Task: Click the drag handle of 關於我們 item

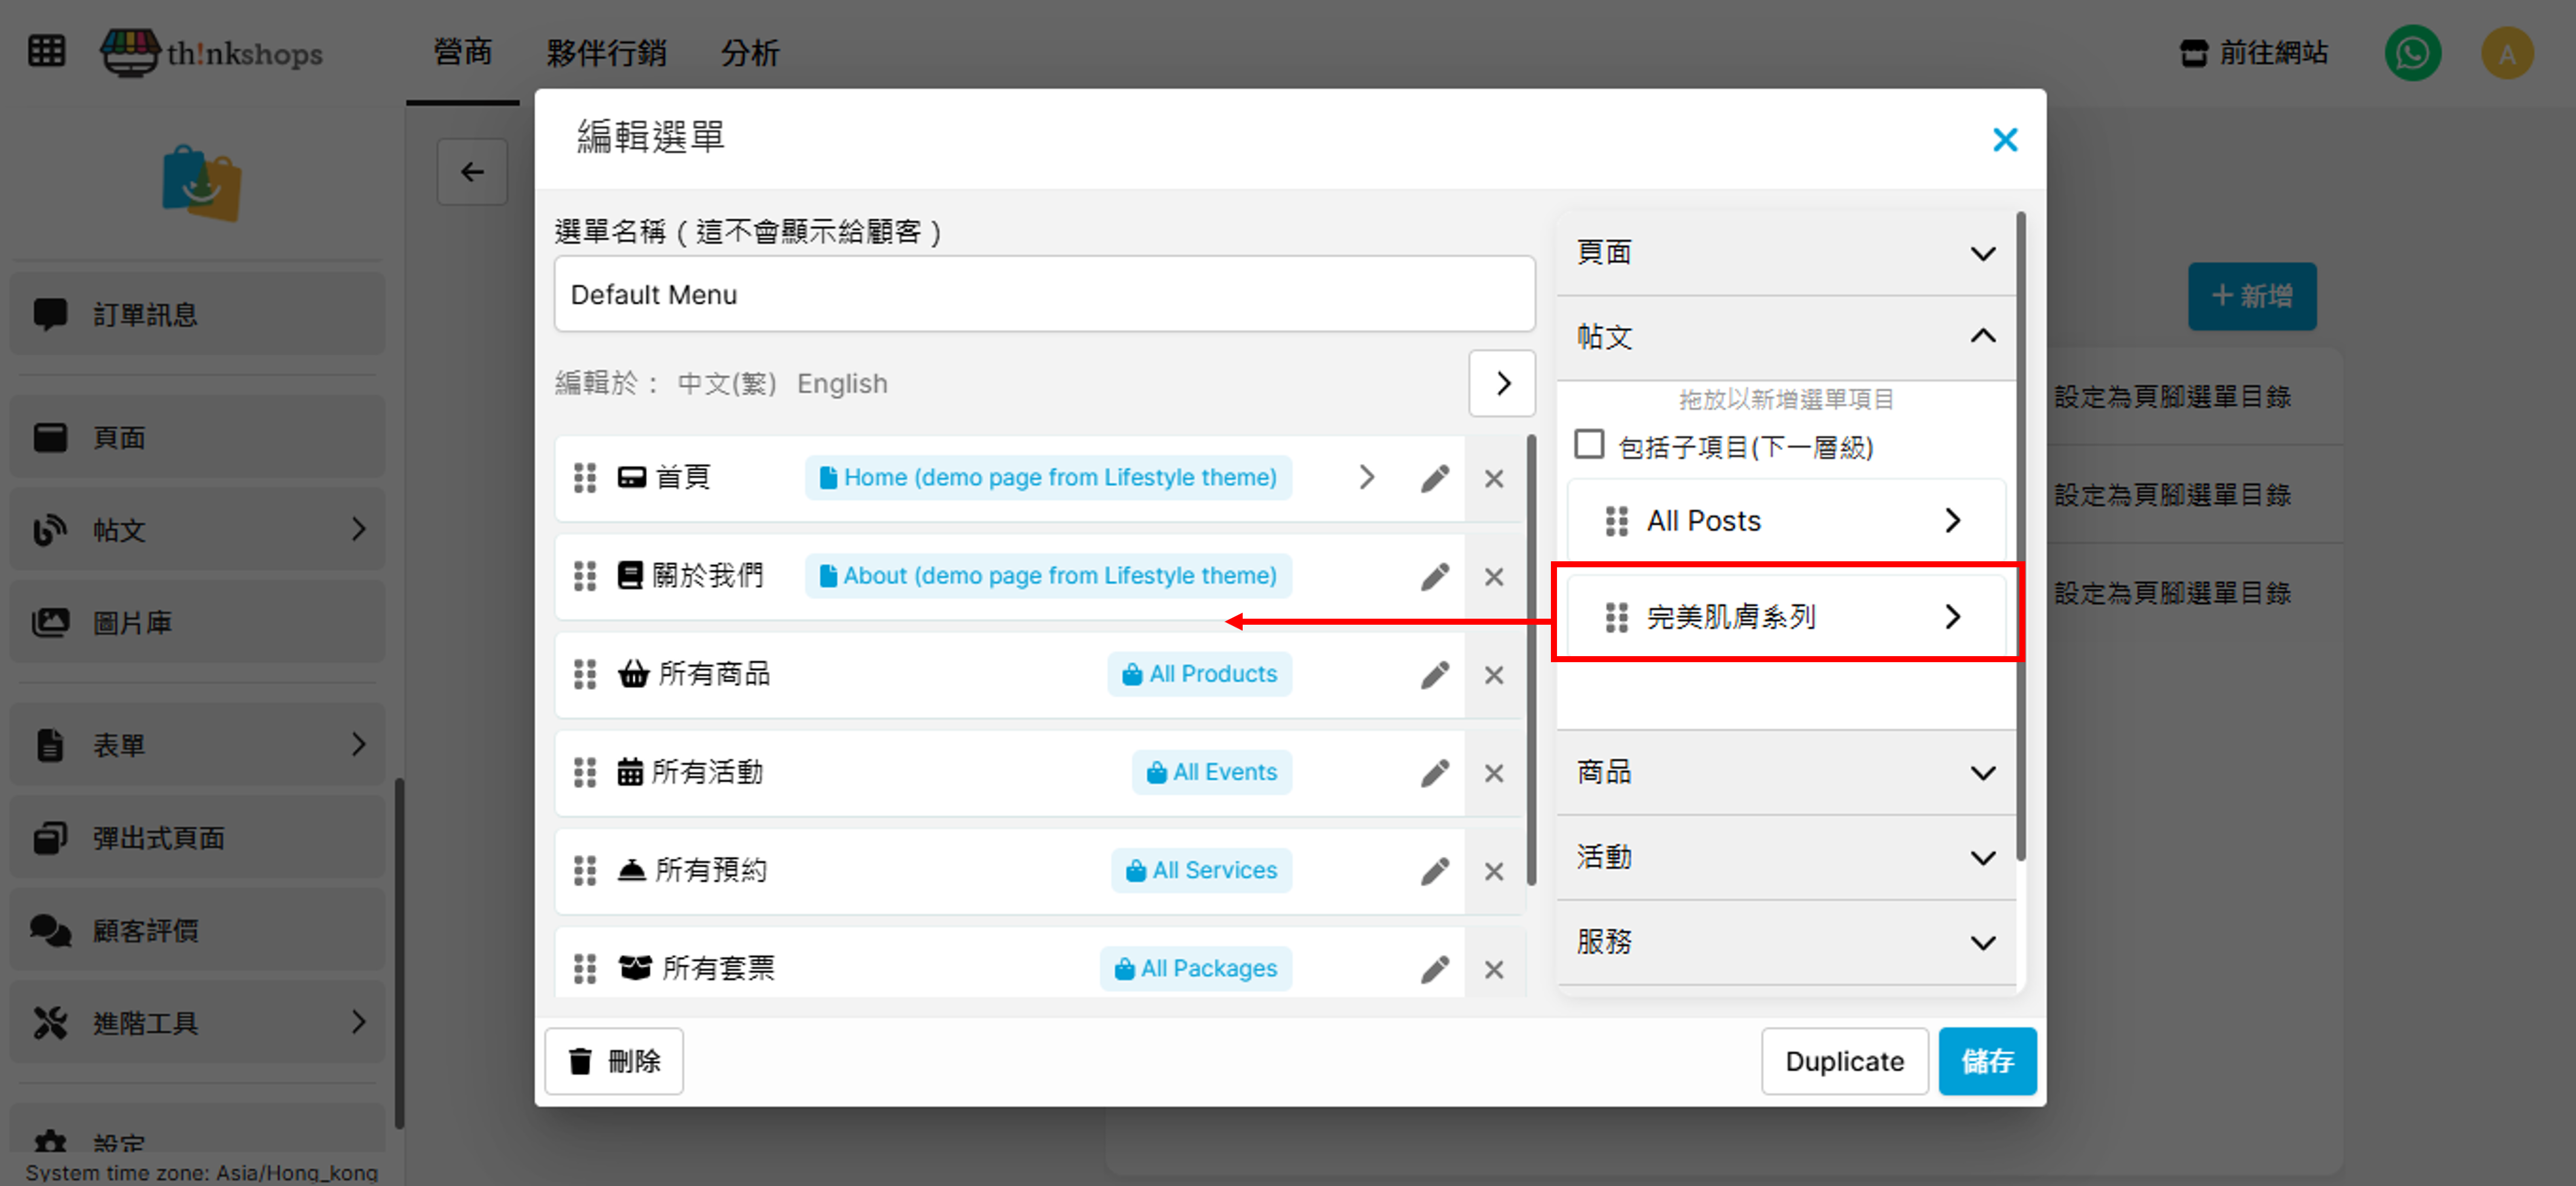Action: coord(585,576)
